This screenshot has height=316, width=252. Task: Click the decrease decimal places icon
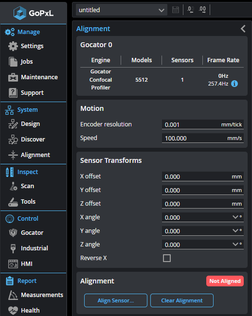click(x=191, y=10)
